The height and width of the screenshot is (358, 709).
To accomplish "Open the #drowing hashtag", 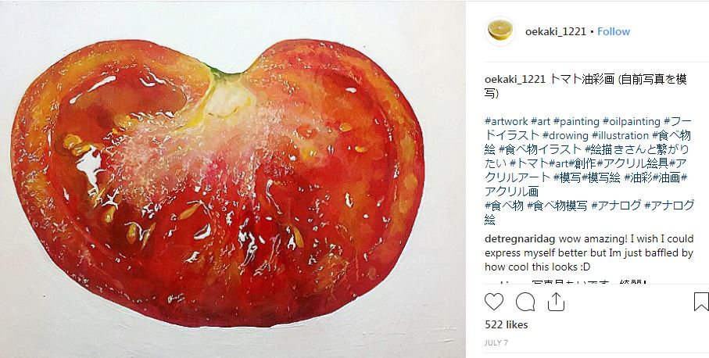I will tap(565, 135).
